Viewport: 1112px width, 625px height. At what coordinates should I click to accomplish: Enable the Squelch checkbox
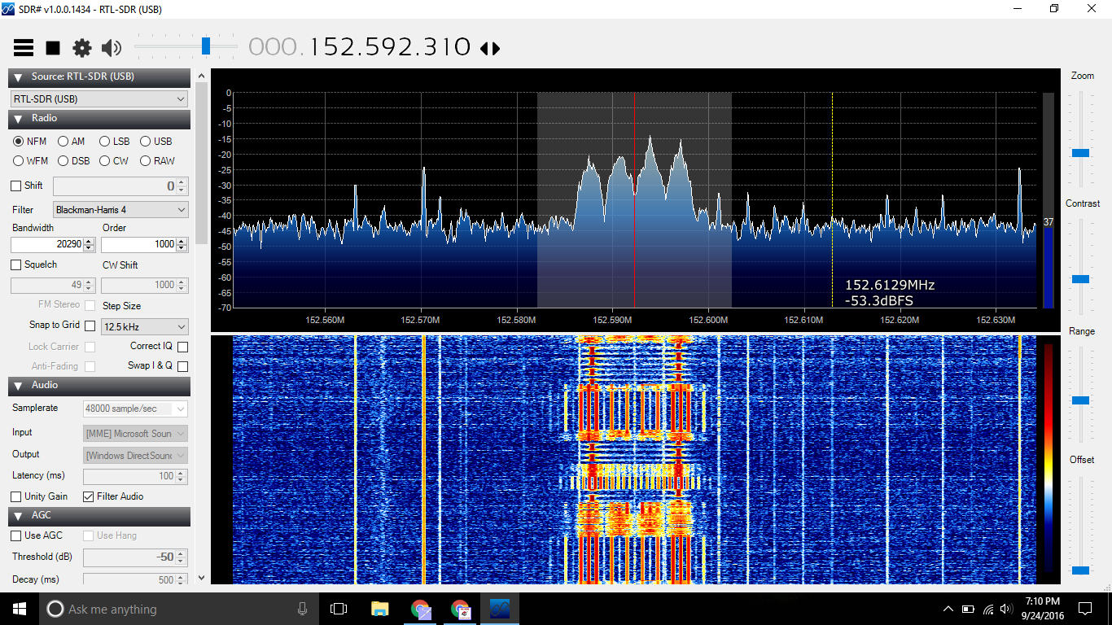click(16, 265)
